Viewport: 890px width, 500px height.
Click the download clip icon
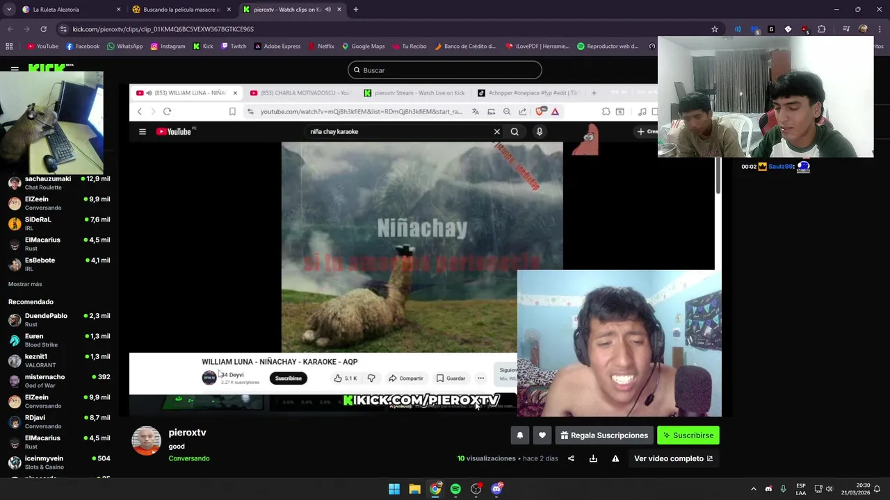(593, 458)
